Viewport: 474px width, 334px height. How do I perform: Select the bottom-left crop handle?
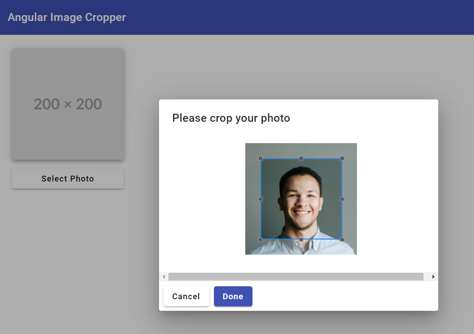[260, 239]
